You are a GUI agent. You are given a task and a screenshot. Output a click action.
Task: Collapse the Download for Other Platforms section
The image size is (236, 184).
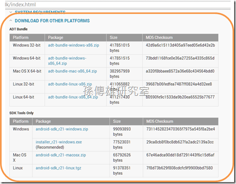click(11, 21)
